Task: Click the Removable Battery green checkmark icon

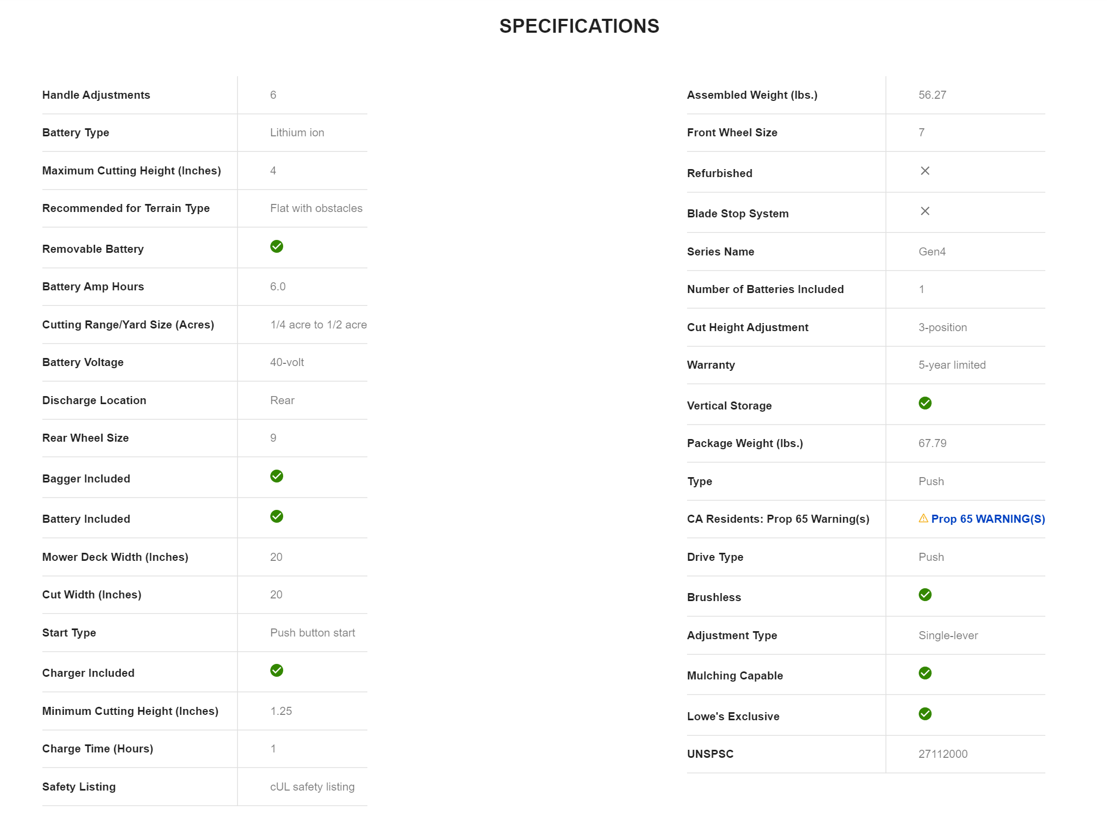Action: tap(277, 246)
